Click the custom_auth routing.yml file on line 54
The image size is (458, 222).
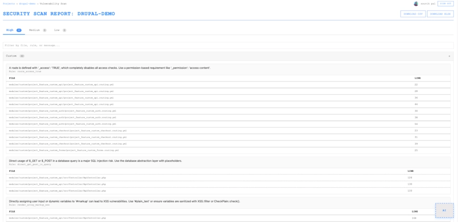(62, 124)
